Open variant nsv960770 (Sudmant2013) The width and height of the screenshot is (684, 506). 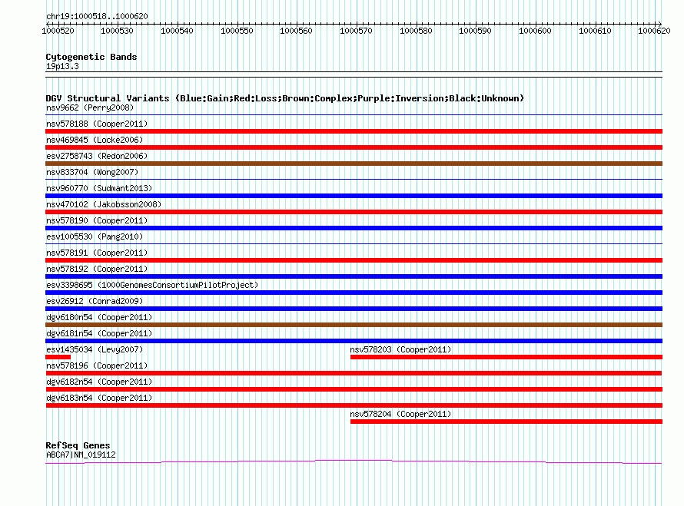click(99, 188)
